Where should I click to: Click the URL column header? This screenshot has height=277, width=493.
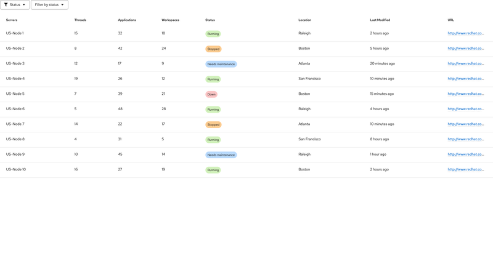coord(450,20)
